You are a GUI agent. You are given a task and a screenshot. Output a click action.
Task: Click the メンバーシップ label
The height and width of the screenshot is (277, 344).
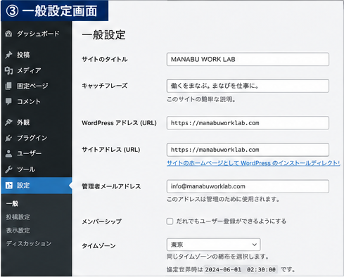pos(102,221)
